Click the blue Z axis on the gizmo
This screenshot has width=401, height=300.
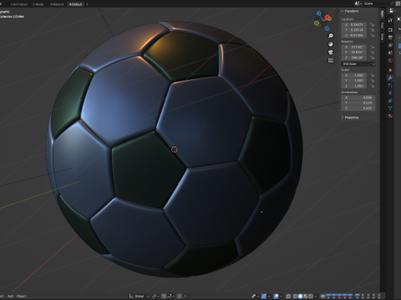319,13
